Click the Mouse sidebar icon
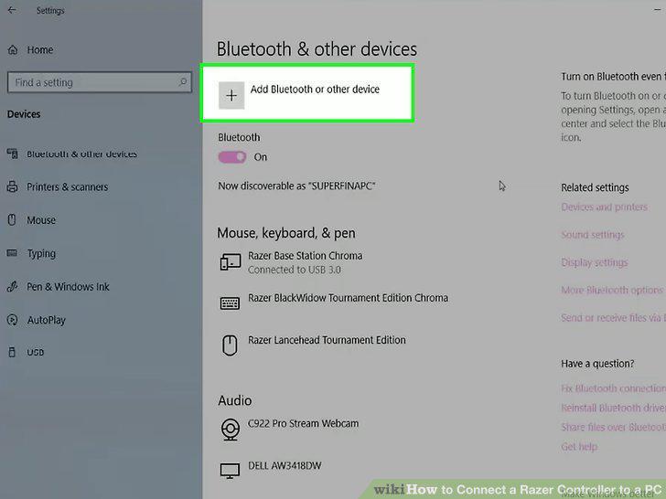 pyautogui.click(x=12, y=219)
